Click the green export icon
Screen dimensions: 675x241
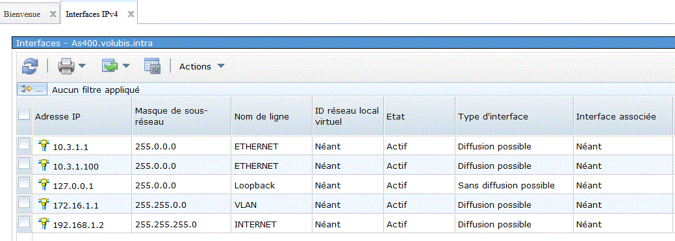tap(110, 66)
